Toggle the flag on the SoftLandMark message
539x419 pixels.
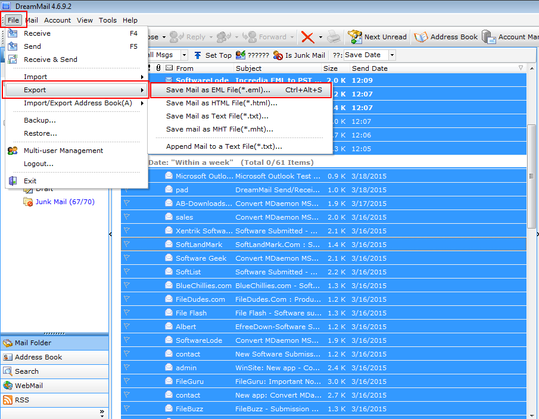[127, 244]
